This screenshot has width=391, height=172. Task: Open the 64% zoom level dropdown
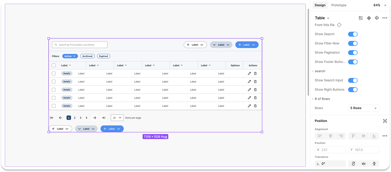pos(379,5)
